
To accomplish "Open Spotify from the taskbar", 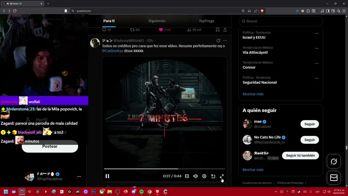I will pyautogui.click(x=141, y=192).
